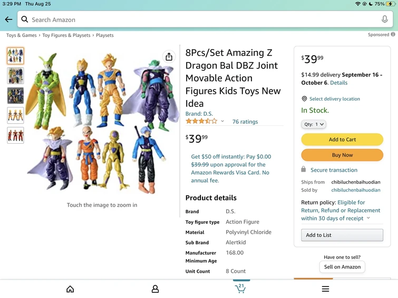
Task: Open the Qty quantity dropdown
Action: tap(314, 124)
